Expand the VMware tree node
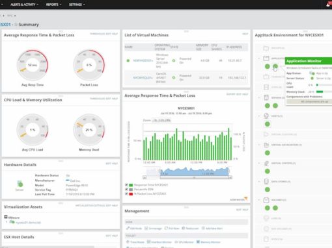The image size is (332, 248). click(7, 222)
